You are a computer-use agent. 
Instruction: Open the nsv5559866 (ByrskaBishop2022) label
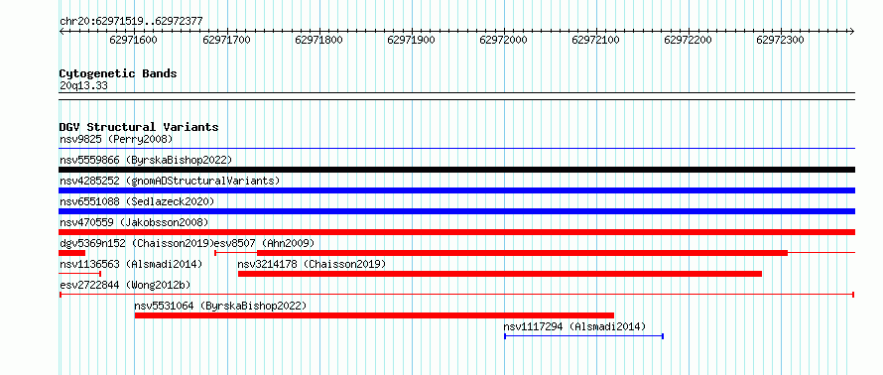(146, 160)
